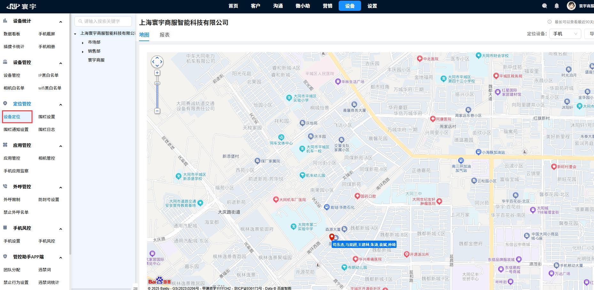The width and height of the screenshot is (594, 290).
Task: Switch to the 报表 tab
Action: [165, 35]
